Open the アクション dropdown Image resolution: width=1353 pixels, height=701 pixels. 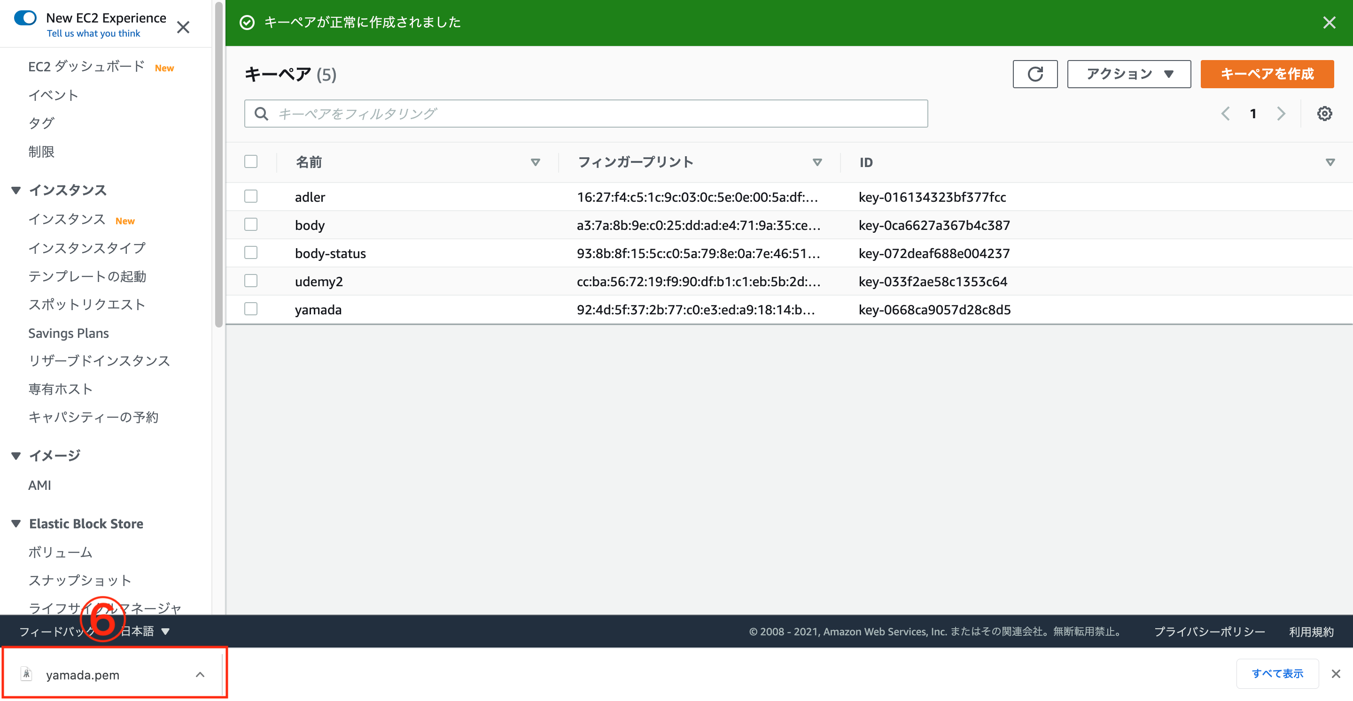tap(1128, 74)
